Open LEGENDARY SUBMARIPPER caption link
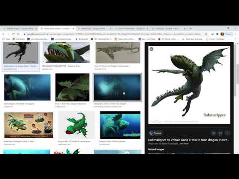239x179 pixels. [61, 66]
